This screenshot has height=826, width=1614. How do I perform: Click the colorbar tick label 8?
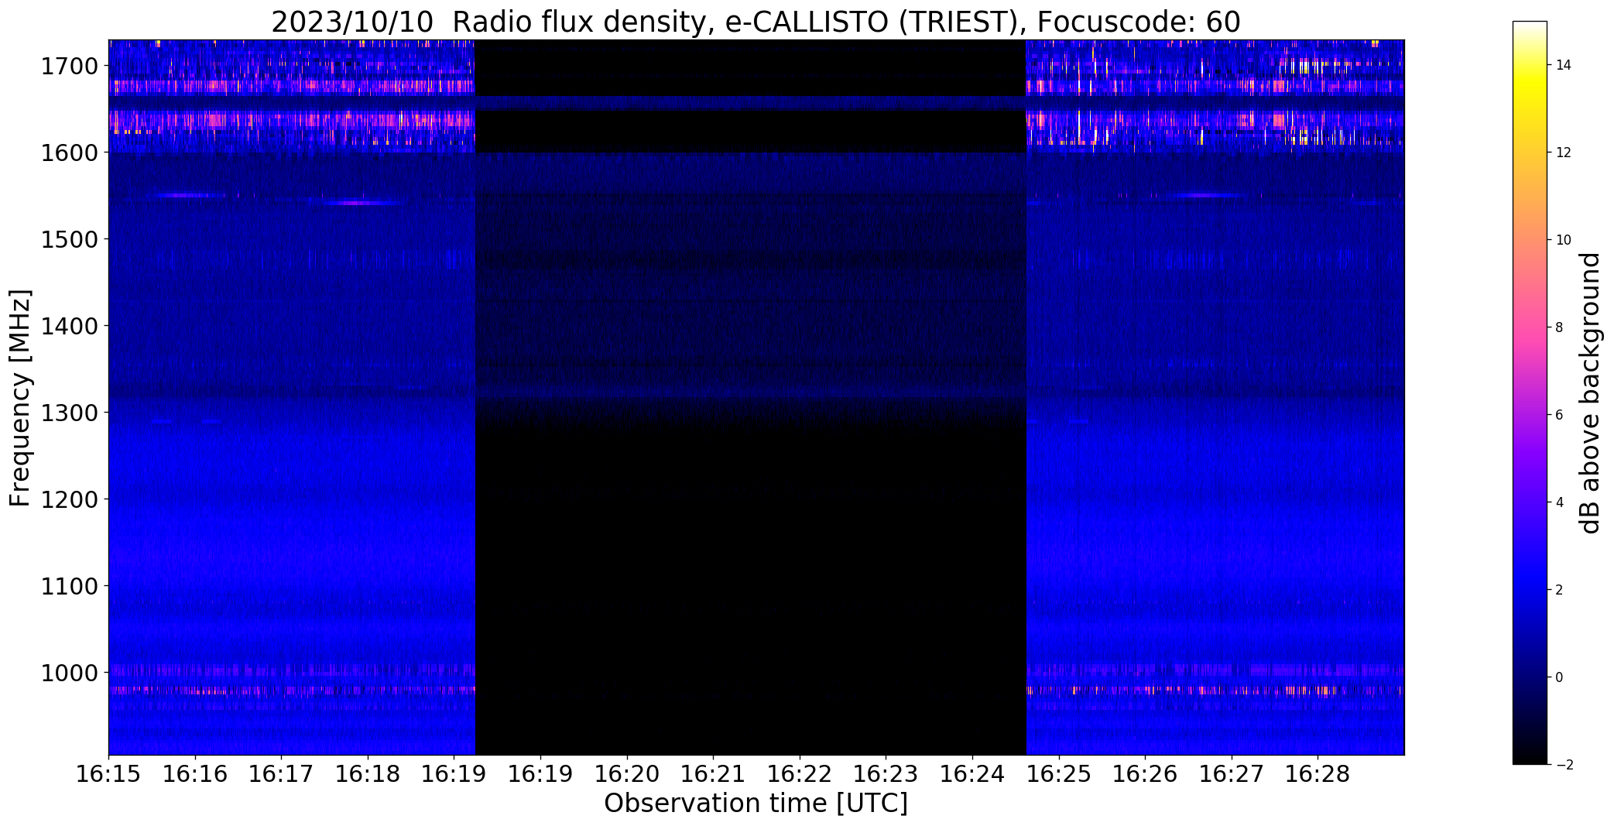point(1560,327)
